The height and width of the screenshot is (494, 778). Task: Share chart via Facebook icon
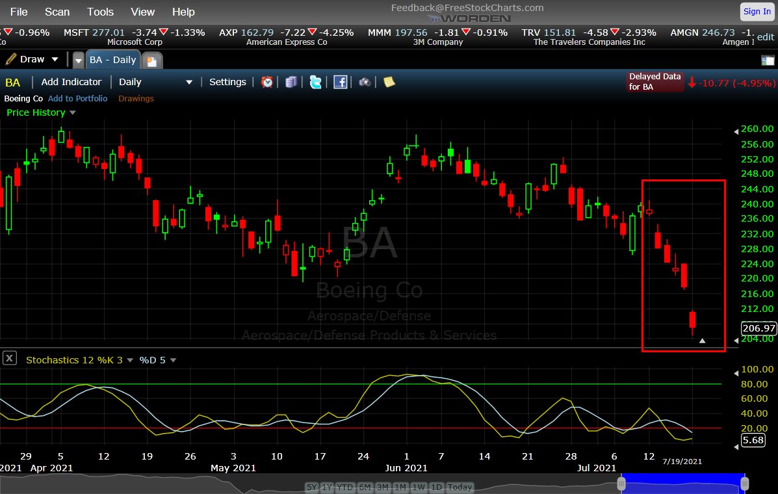click(x=341, y=82)
